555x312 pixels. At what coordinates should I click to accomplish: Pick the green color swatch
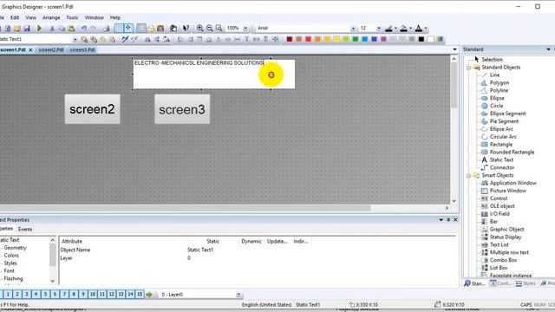[x=355, y=39]
